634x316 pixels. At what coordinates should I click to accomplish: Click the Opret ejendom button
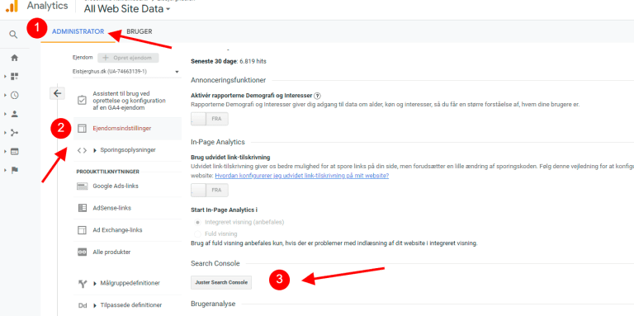tap(128, 58)
